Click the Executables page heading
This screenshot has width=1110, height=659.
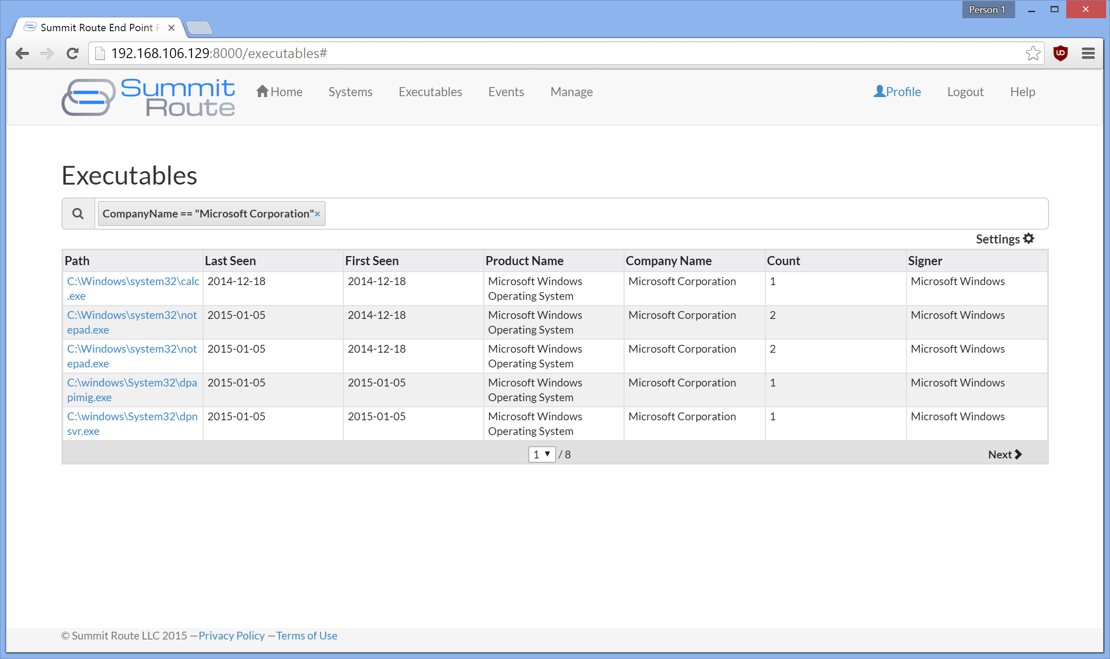coord(129,175)
